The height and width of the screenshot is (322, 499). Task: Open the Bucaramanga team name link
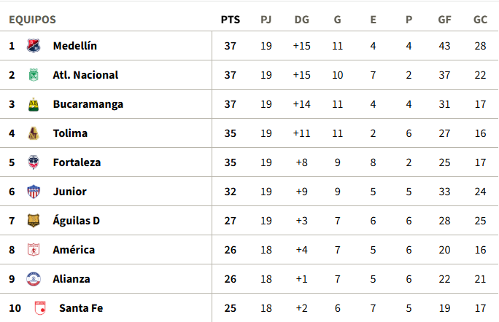[88, 104]
